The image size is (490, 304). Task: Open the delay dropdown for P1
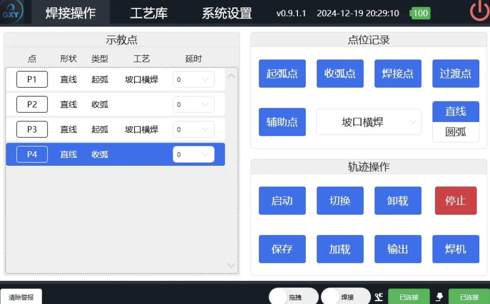coord(194,79)
